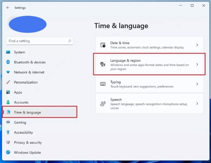Screen dimensions: 211x163
Task: Click the Privacy & security shield icon
Action: pyautogui.click(x=8, y=143)
